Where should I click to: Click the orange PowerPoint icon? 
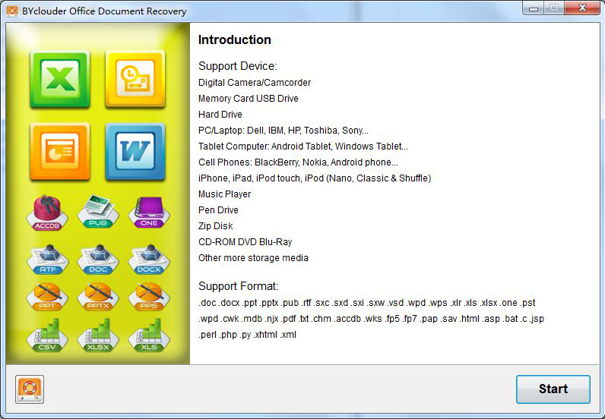point(59,151)
